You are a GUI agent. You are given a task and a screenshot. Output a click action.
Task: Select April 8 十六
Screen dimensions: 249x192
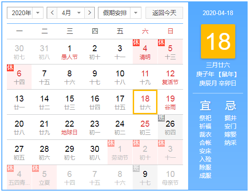point(70,77)
